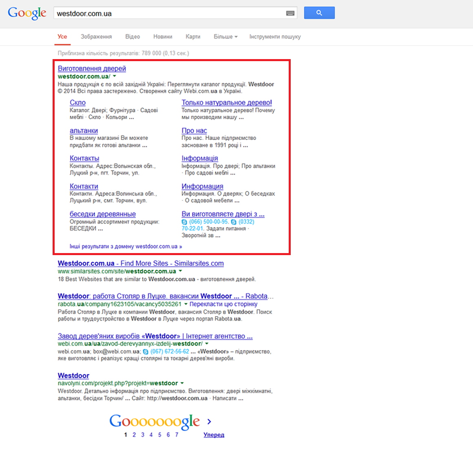Image resolution: width=473 pixels, height=456 pixels.
Task: Click the blue search magnifier button
Action: 319,13
